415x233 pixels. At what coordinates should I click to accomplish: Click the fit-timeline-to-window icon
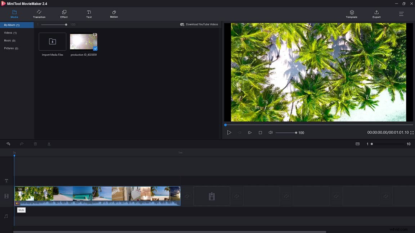click(357, 144)
